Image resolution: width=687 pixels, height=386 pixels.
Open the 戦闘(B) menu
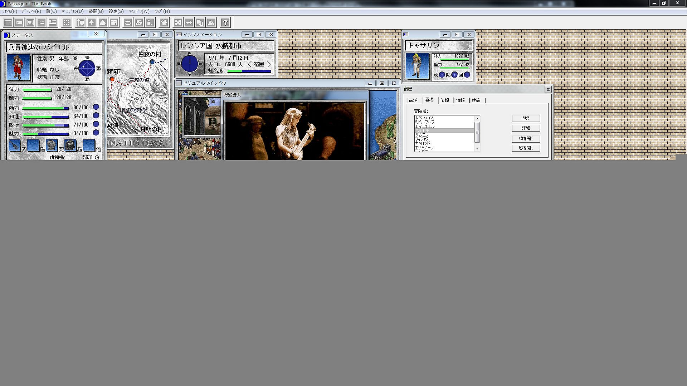96,11
